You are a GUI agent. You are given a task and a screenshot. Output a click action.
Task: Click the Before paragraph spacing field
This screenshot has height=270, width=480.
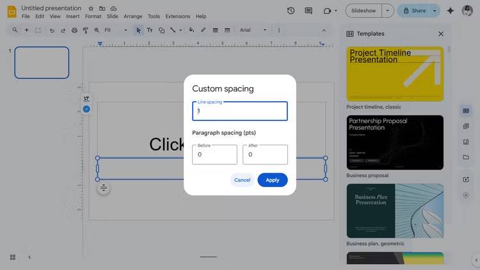click(x=214, y=154)
